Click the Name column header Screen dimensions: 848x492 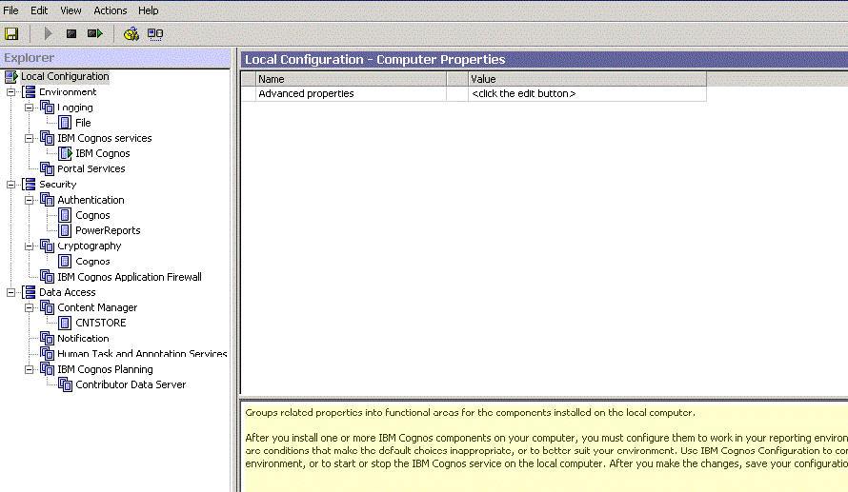pos(351,79)
